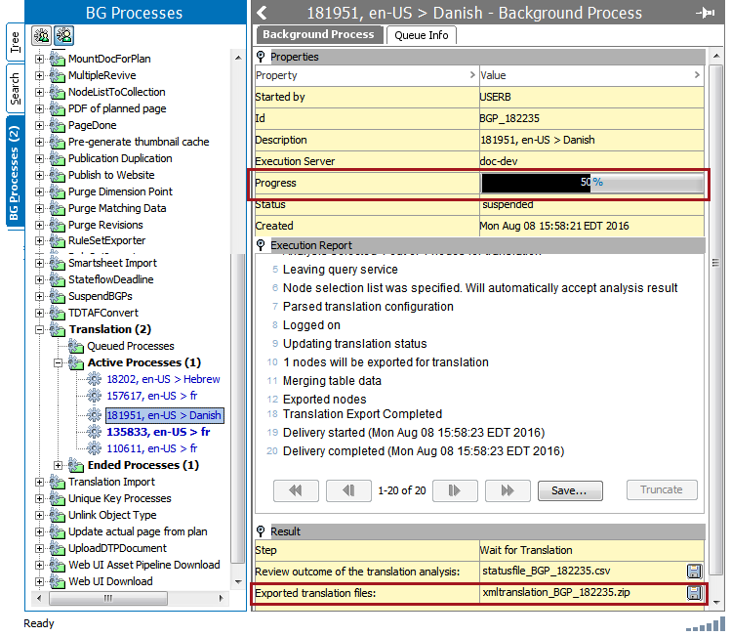Select the BG Processes (2) side tab
Viewport: 731px width, 636px height.
tap(15, 173)
